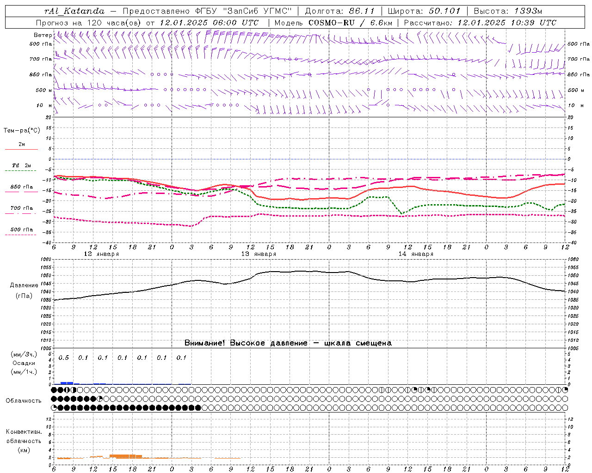Viewport: 592px width, 473px height.
Task: Click the Облачность cloud cover label
Action: (24, 401)
